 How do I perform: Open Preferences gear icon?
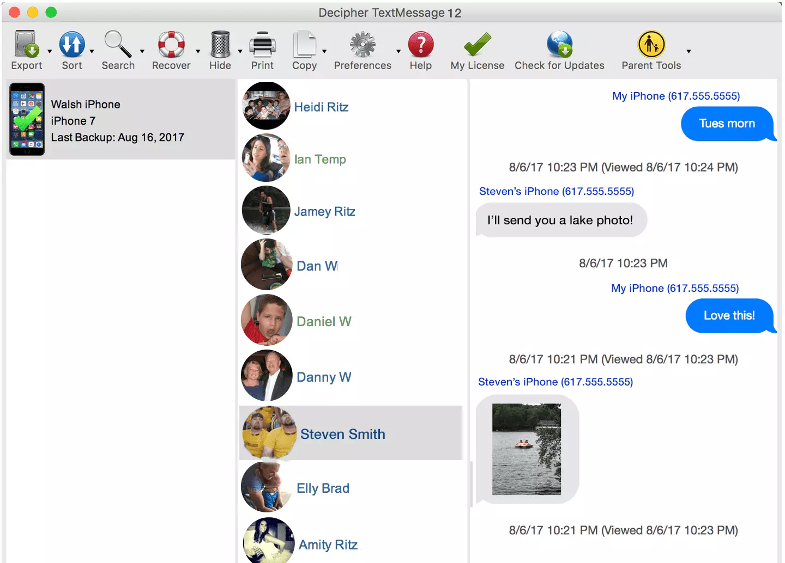(363, 44)
